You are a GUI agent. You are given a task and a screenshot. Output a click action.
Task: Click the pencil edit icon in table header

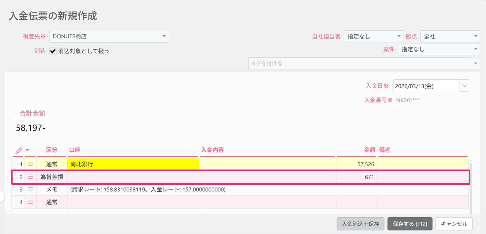19,151
